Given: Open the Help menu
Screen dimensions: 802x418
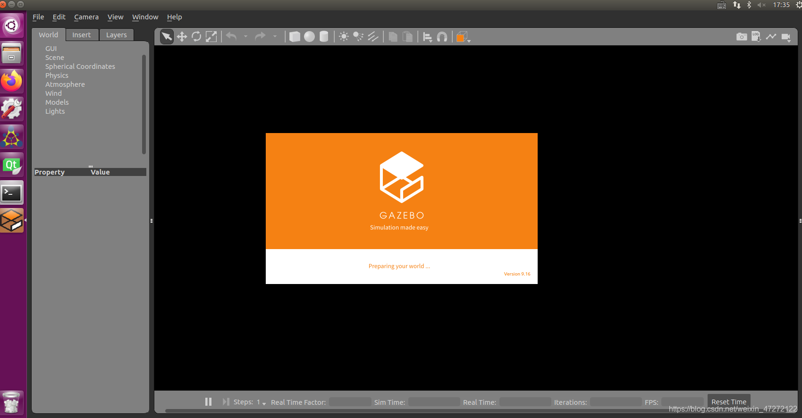Looking at the screenshot, I should click(x=174, y=17).
